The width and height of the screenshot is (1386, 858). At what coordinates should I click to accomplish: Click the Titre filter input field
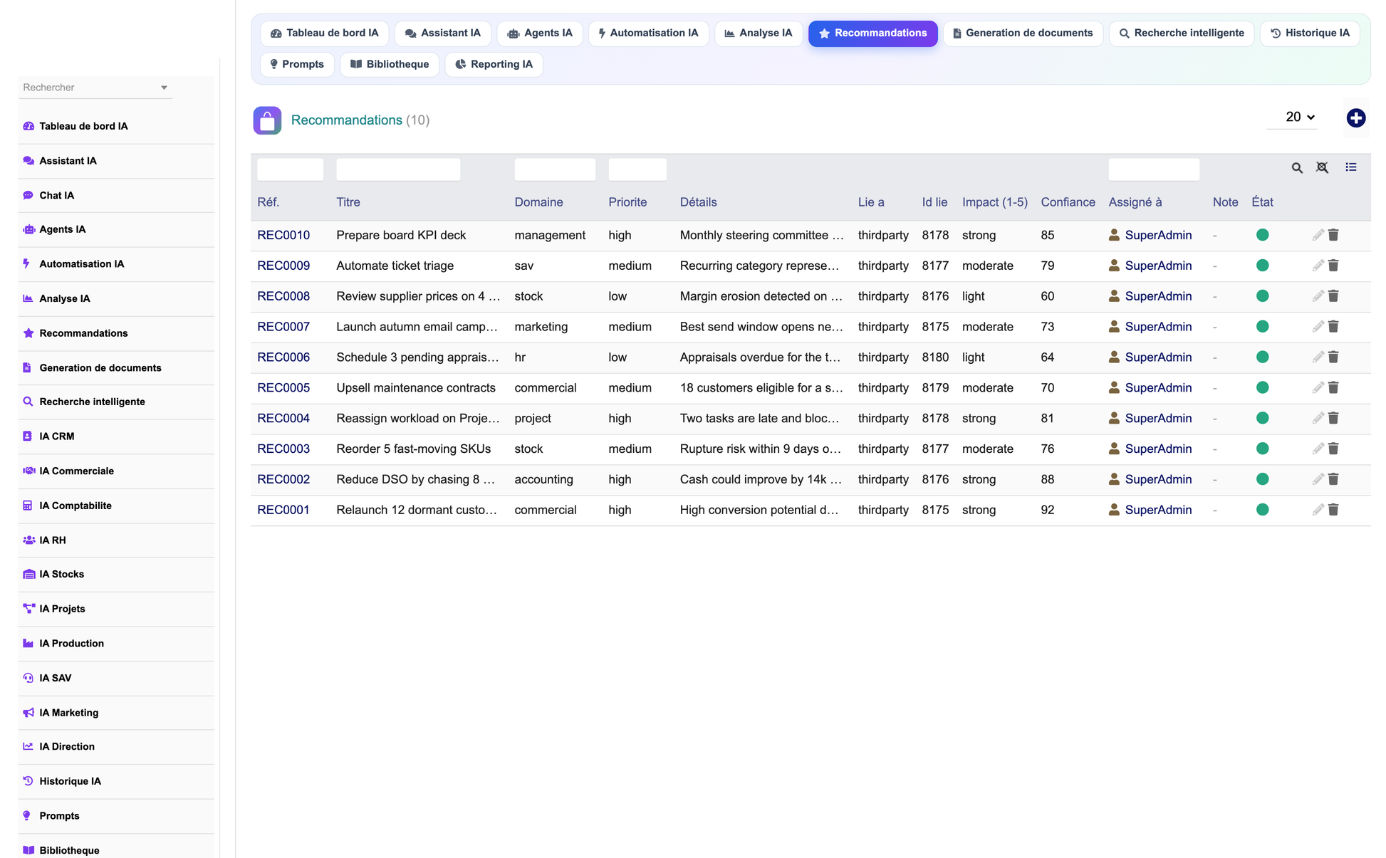click(x=398, y=169)
